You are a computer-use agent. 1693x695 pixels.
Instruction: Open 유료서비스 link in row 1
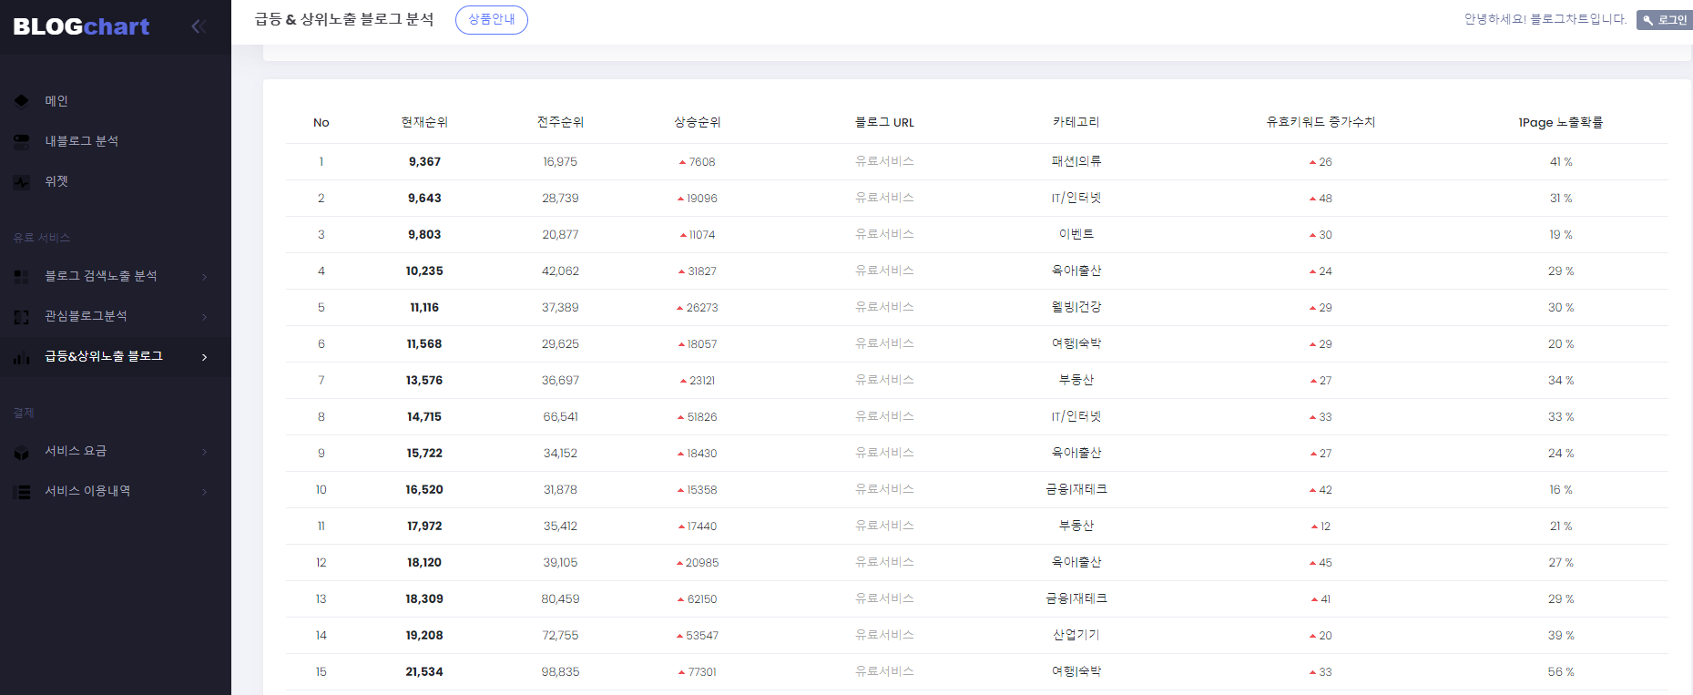pyautogui.click(x=884, y=161)
